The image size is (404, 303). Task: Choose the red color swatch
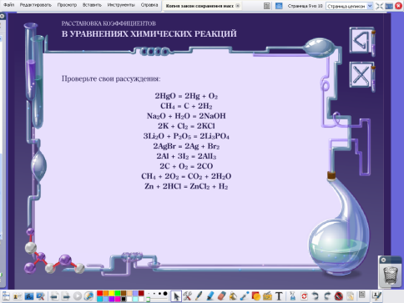click(99, 293)
